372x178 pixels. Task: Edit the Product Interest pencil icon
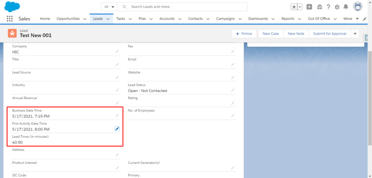coord(117,168)
